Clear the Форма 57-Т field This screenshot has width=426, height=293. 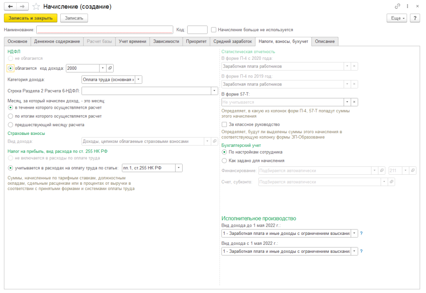354,102
